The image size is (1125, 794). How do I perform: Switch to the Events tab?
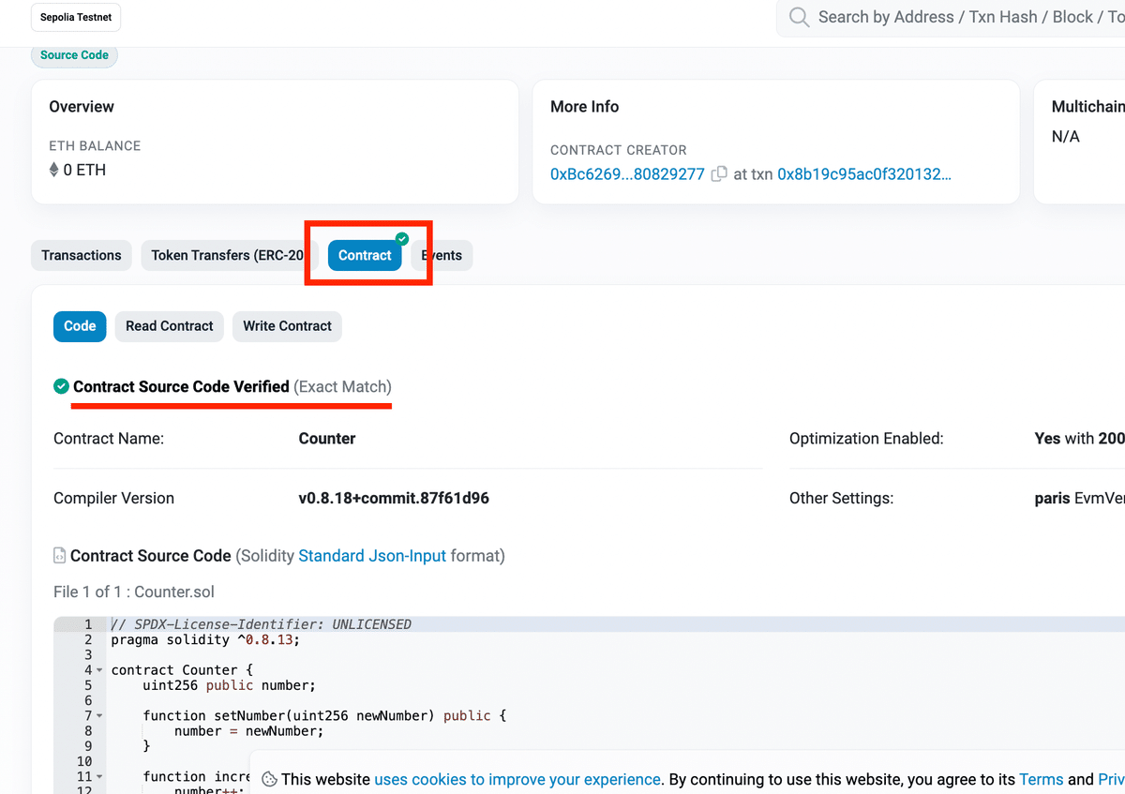[442, 255]
